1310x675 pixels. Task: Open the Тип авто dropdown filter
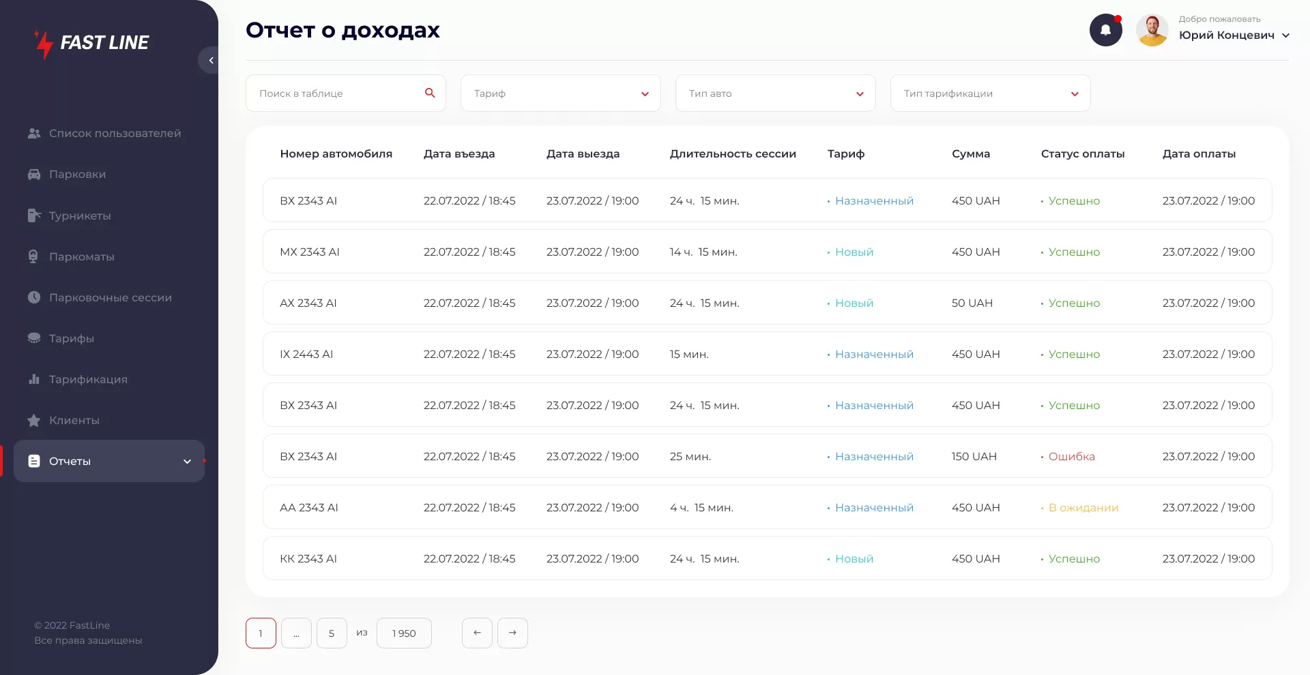[775, 93]
